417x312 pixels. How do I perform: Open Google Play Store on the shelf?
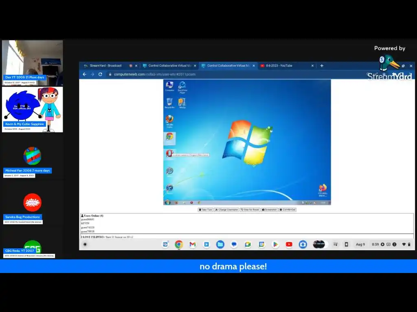(x=275, y=244)
